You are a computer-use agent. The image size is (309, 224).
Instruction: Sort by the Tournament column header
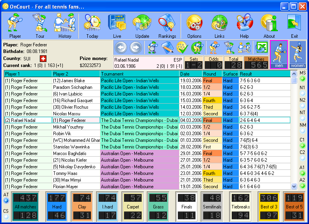(140, 74)
